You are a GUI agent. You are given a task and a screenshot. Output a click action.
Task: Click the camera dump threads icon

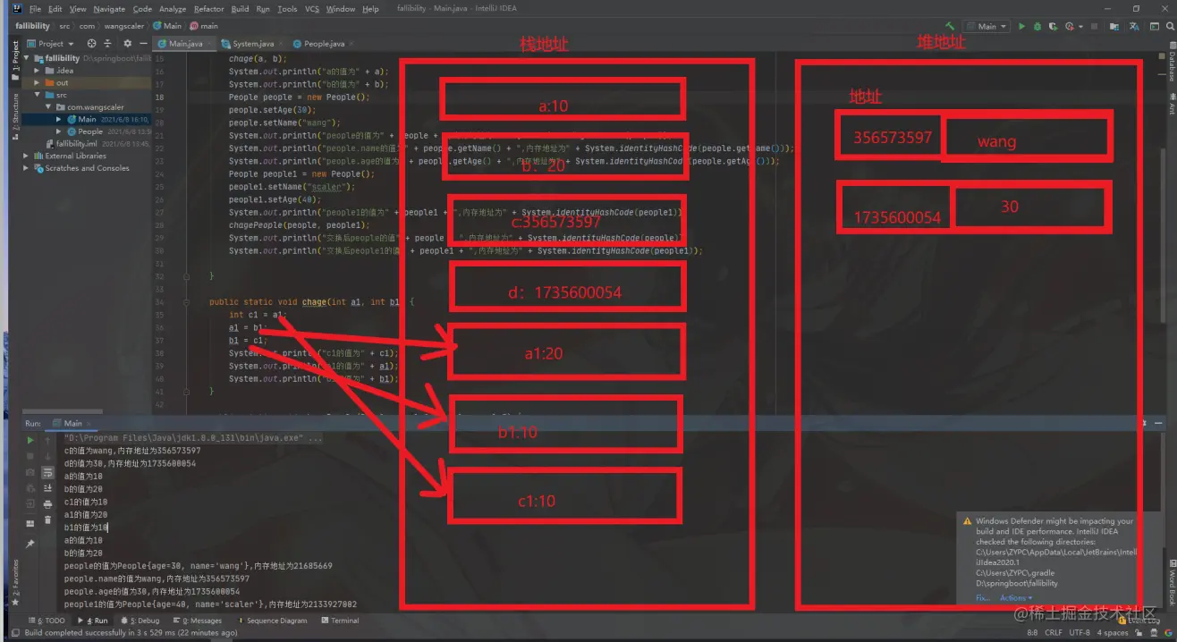coord(30,472)
